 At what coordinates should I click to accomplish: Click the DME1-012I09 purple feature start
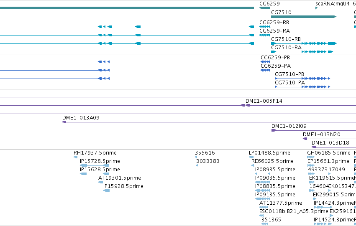pos(274,130)
